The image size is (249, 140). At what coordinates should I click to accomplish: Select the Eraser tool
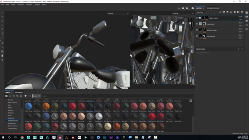(2, 17)
